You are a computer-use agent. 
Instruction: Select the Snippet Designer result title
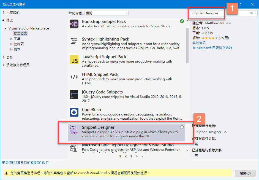[98, 127]
